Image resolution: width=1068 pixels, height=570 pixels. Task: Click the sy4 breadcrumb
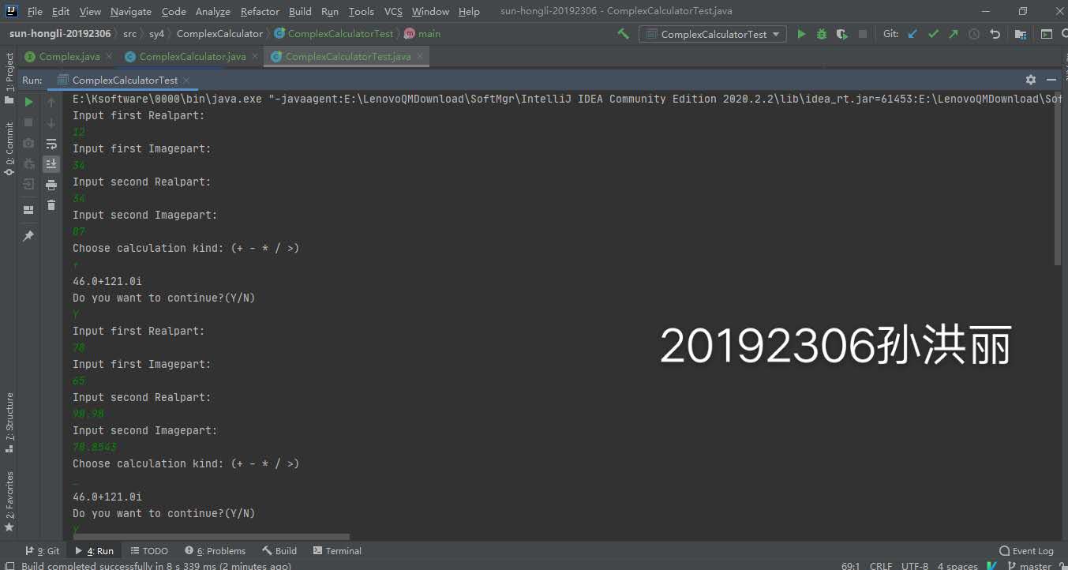[156, 34]
